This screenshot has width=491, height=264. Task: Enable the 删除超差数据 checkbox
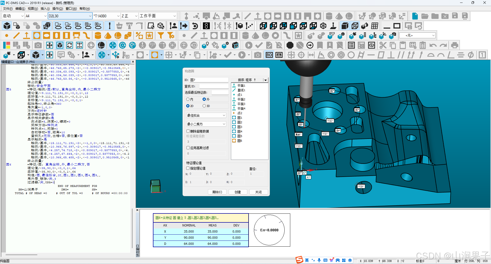coord(188,131)
